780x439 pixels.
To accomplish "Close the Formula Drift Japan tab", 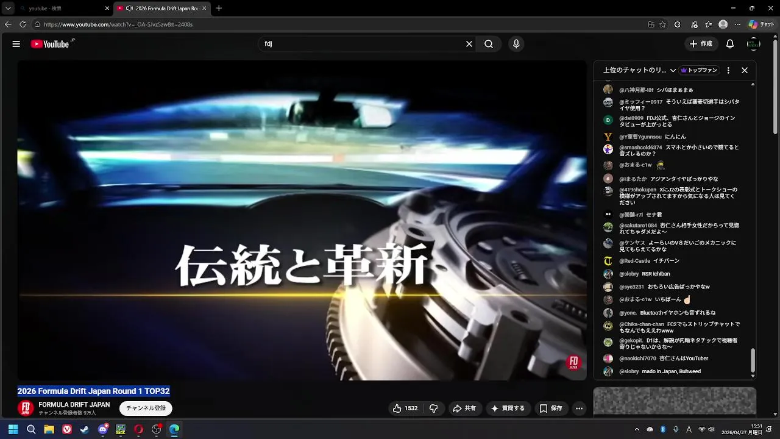I will click(204, 9).
